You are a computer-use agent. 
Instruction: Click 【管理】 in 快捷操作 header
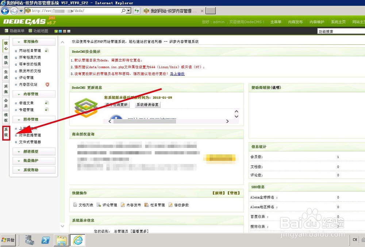click(234, 193)
